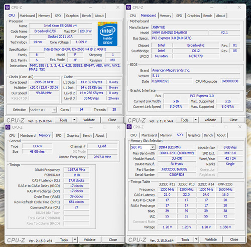Click the Serial Number value 0200F5D8
Screen dimensions: 251x247
point(177,175)
